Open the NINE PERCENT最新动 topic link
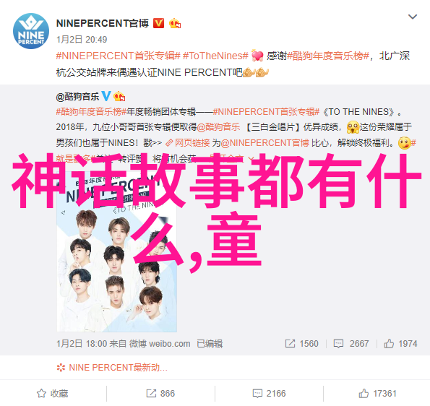The height and width of the screenshot is (406, 430). click(x=112, y=368)
